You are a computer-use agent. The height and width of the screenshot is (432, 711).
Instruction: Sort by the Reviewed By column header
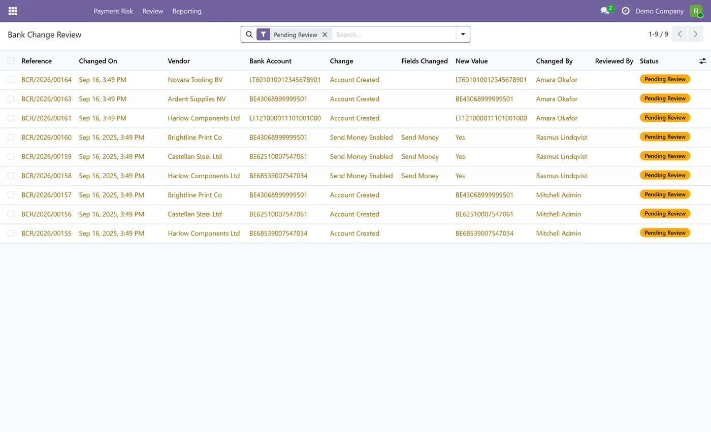pyautogui.click(x=614, y=61)
